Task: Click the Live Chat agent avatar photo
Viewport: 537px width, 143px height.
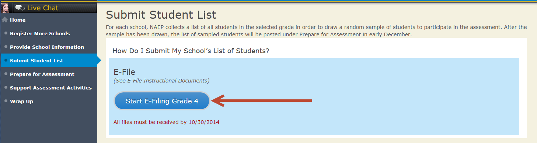Action: point(6,8)
